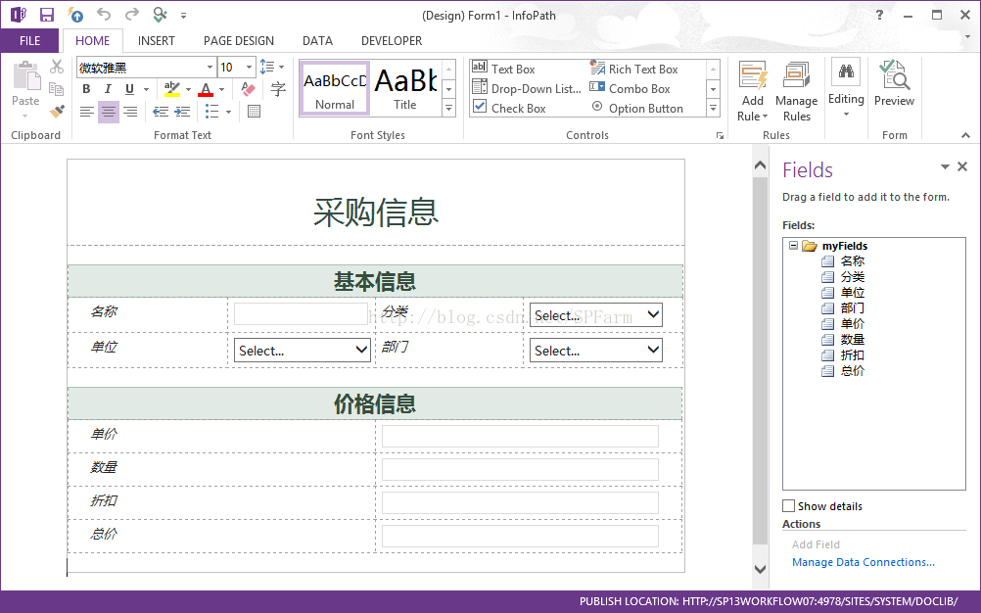Preview the form
The image size is (981, 613).
pyautogui.click(x=894, y=84)
